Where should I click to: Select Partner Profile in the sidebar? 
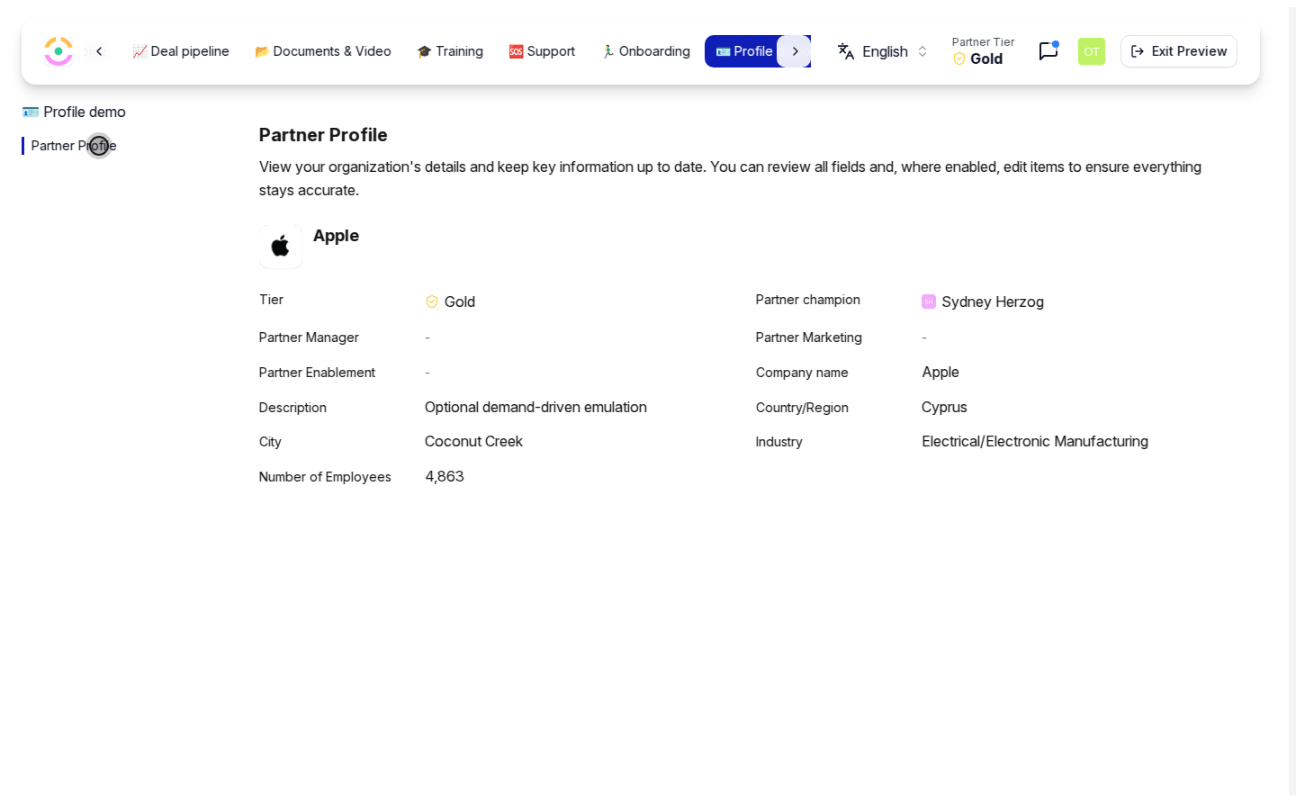click(74, 146)
